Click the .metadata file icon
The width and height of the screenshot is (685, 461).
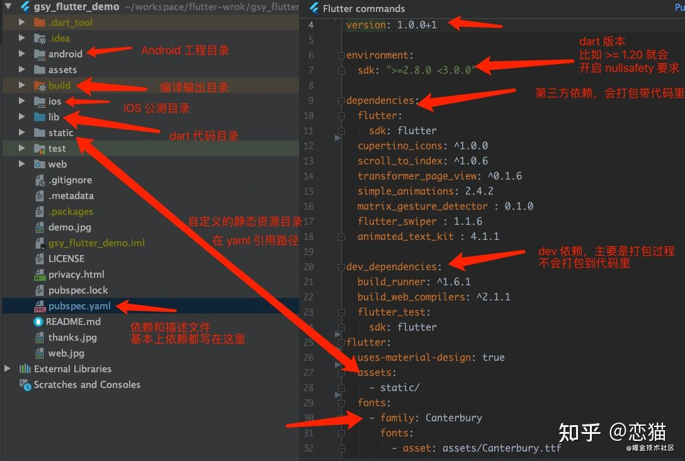coord(40,196)
